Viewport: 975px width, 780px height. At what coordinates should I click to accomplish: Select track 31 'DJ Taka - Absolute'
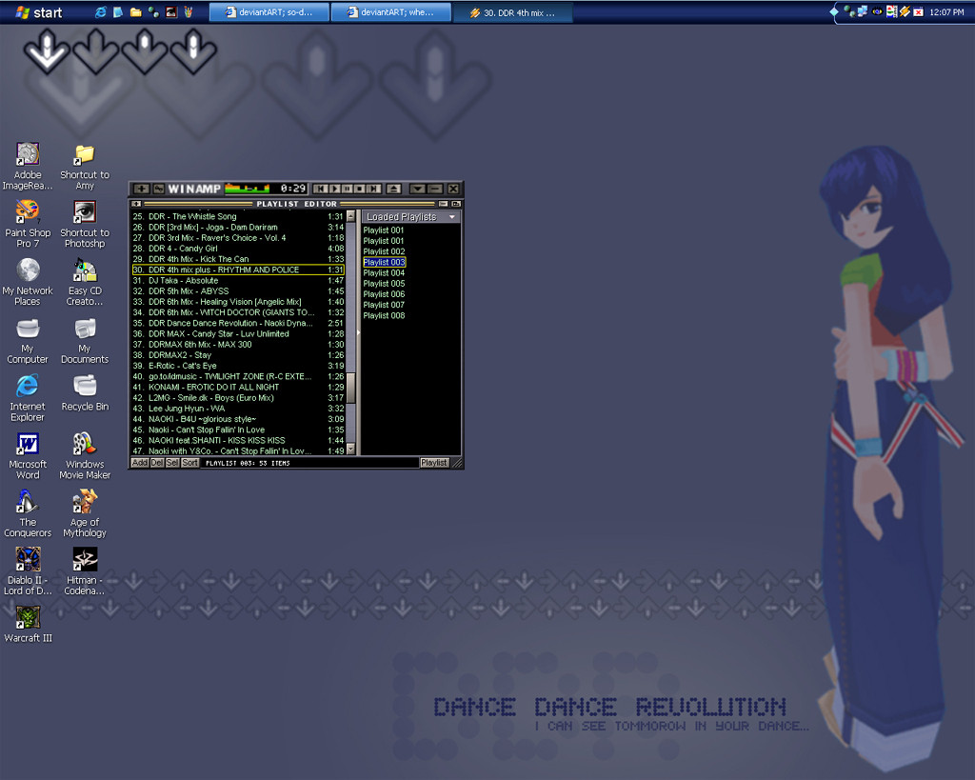point(237,281)
